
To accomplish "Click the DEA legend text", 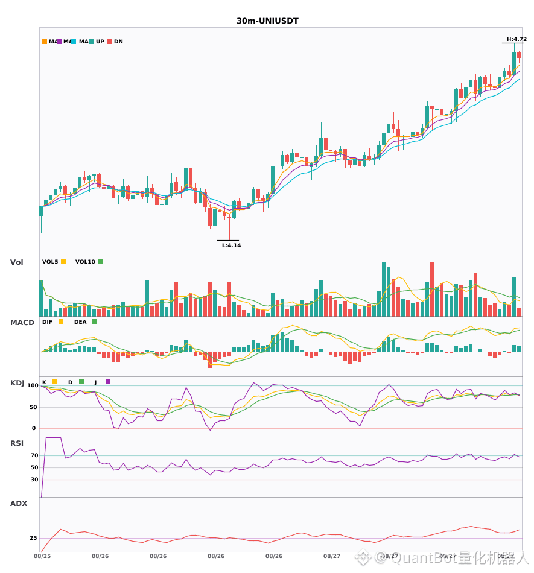I will pyautogui.click(x=80, y=322).
